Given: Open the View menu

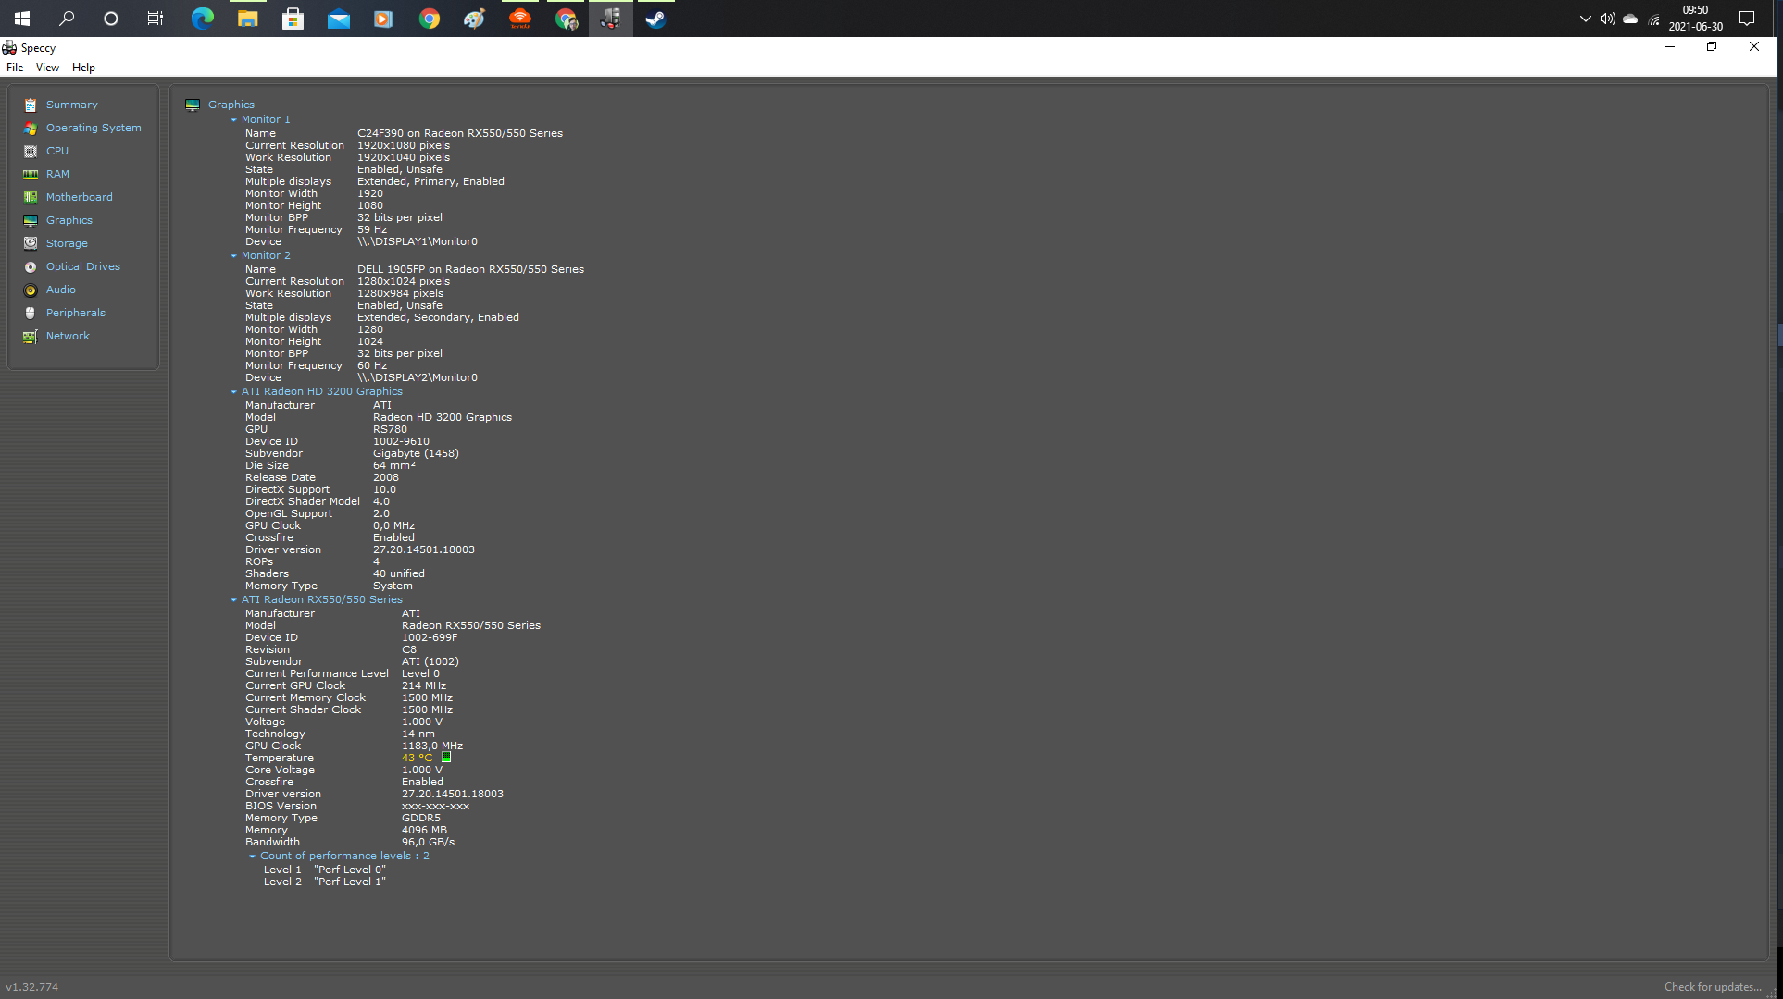Looking at the screenshot, I should click(47, 68).
